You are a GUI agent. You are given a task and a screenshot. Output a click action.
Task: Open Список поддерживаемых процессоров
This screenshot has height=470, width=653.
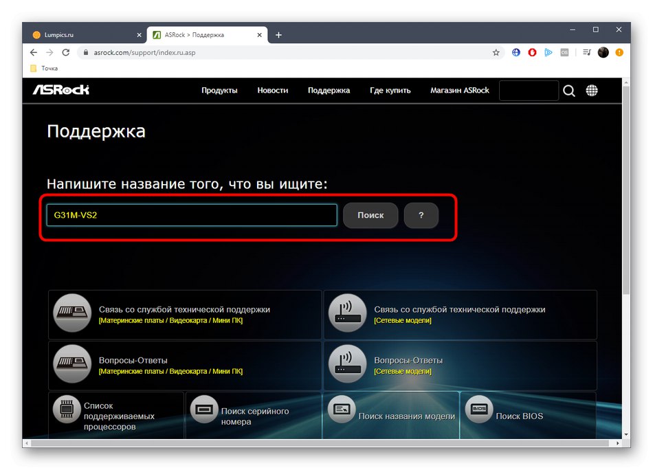click(x=119, y=416)
